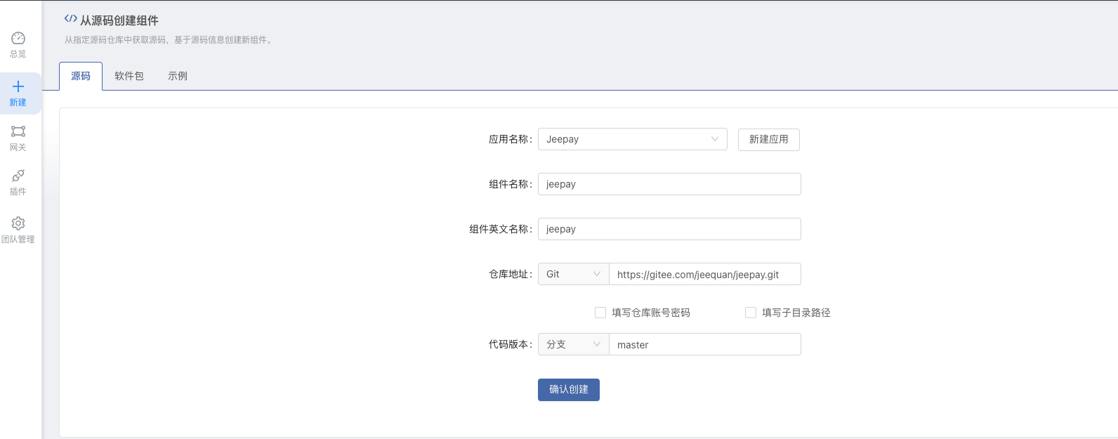Switch to the 示例 tab

pos(178,76)
